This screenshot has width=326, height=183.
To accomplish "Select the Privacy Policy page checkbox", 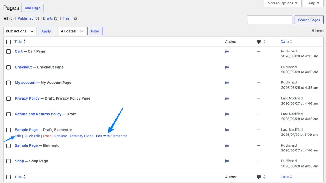I will 8,98.
